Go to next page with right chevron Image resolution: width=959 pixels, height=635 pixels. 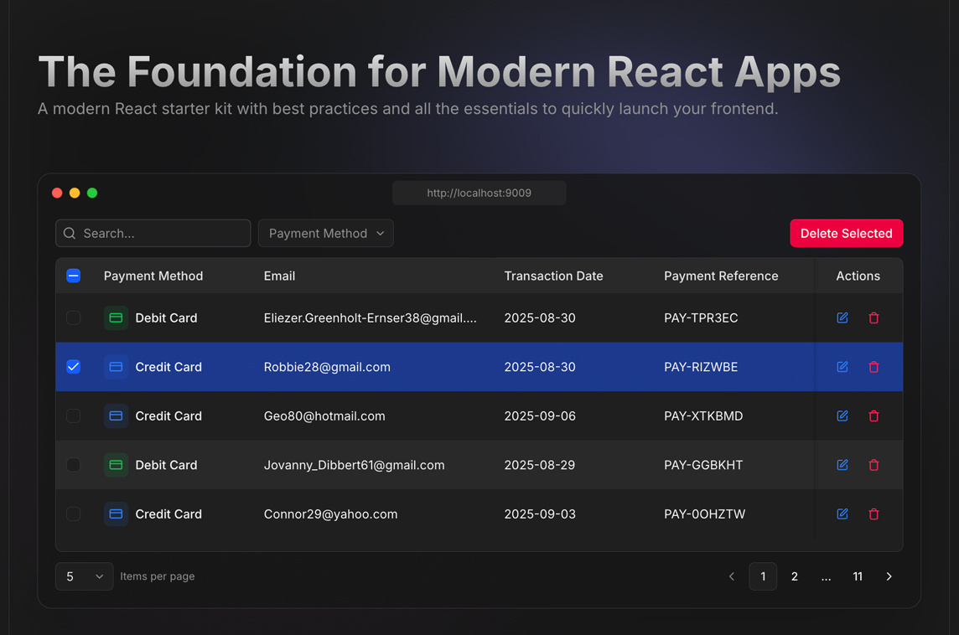pyautogui.click(x=889, y=576)
